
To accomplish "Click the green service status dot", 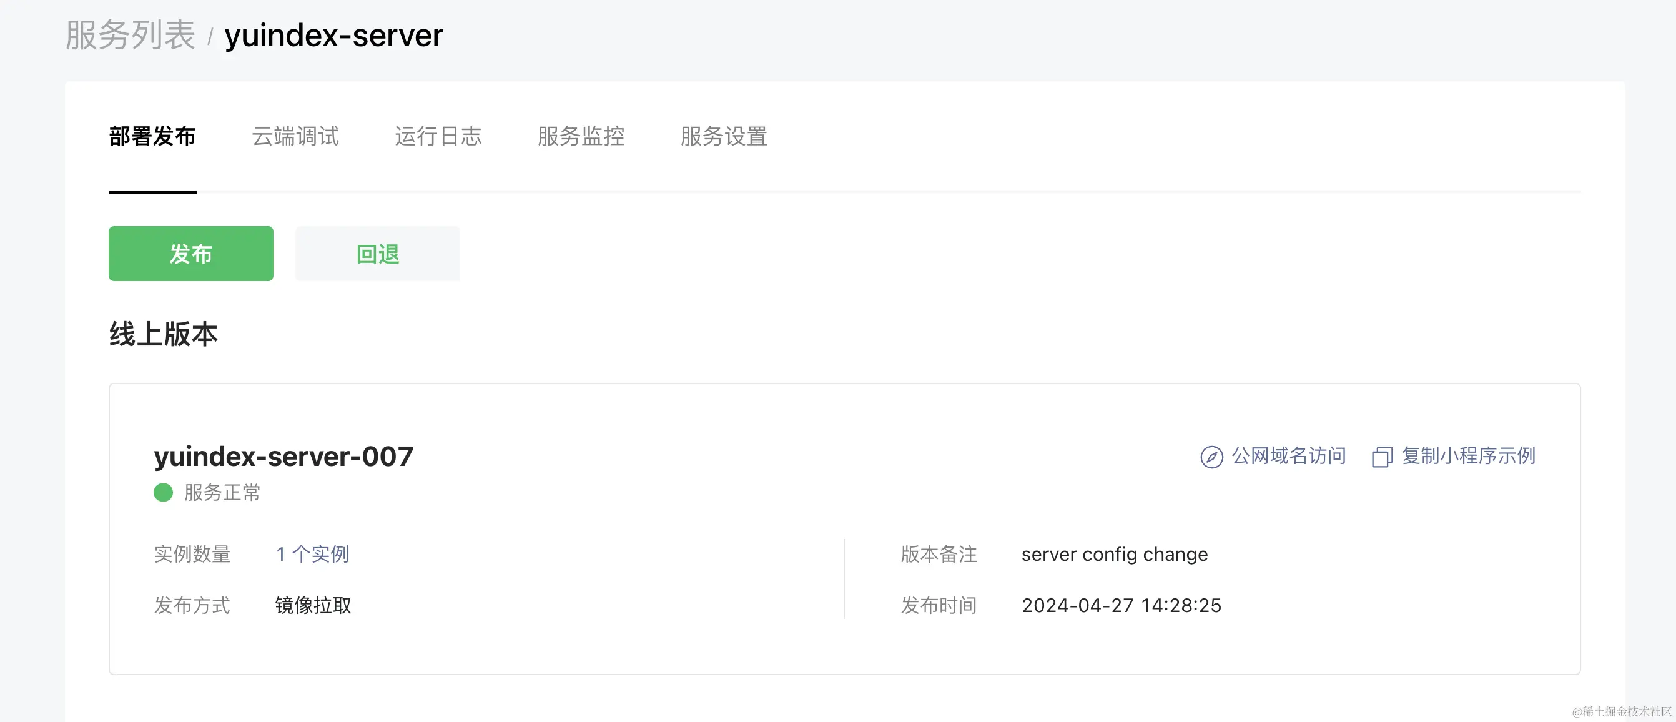I will pos(162,492).
